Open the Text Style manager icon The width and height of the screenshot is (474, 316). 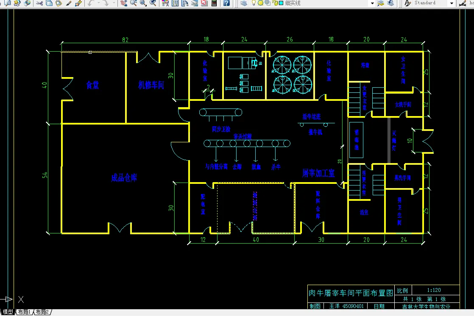tap(407, 3)
